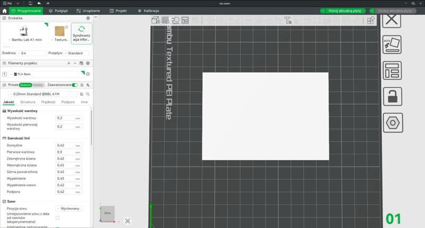Toggle the plate lock padlock icon
The image size is (425, 228).
pyautogui.click(x=393, y=97)
